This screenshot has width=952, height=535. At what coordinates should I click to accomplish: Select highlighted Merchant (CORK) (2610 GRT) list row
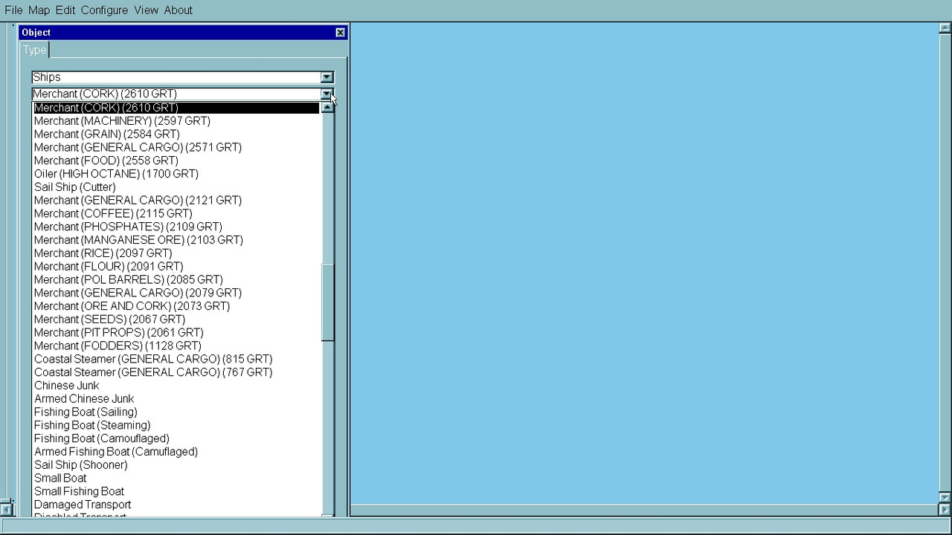(176, 108)
